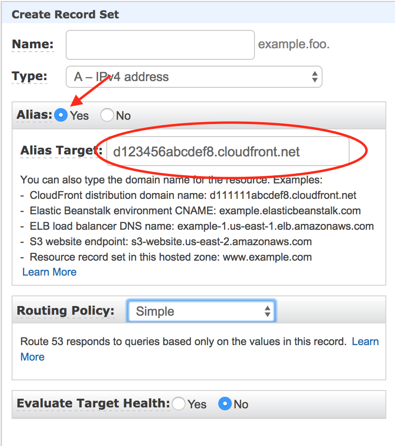The image size is (395, 446).
Task: Click the Name field label
Action: pos(33,44)
